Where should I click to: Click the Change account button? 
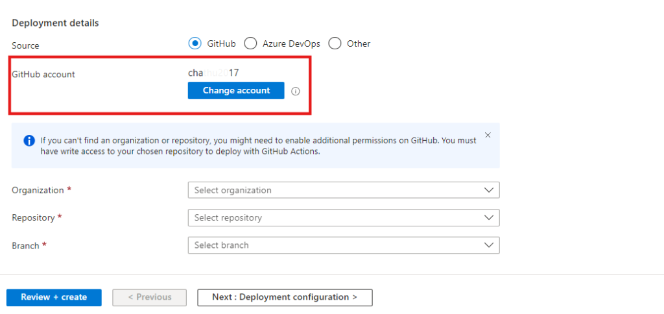236,91
